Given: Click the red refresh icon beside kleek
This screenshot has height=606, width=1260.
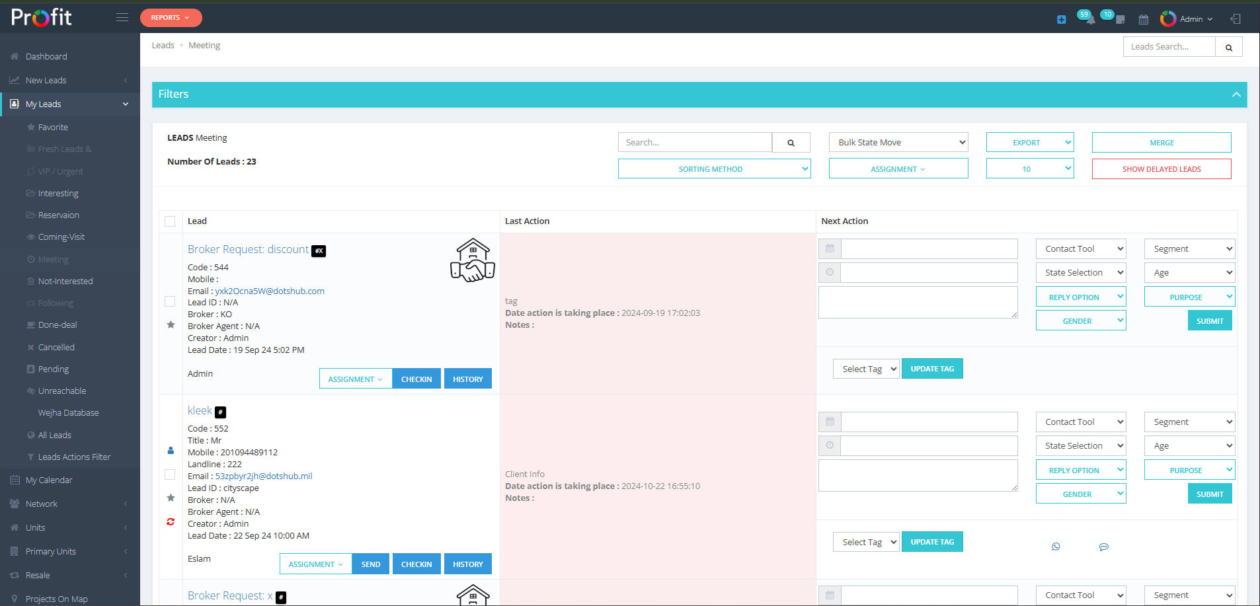Looking at the screenshot, I should tap(171, 522).
